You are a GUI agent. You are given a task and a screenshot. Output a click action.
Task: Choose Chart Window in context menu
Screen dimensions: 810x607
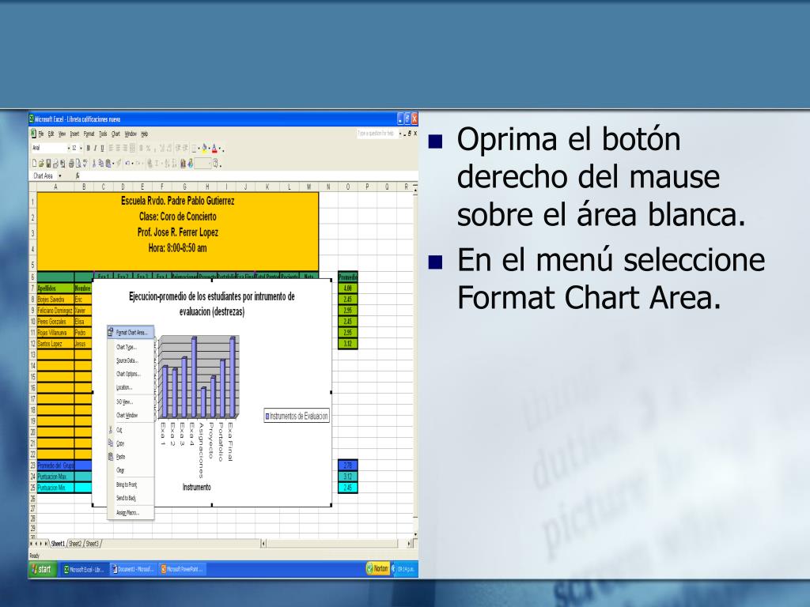point(131,415)
